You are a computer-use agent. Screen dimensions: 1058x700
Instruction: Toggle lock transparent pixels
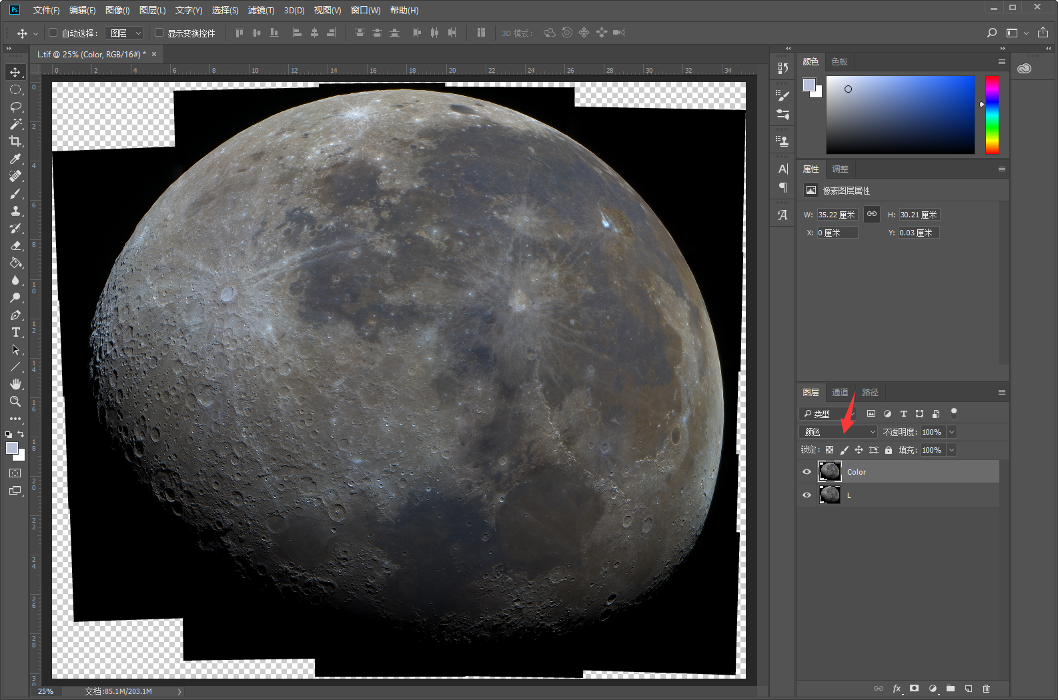click(829, 450)
